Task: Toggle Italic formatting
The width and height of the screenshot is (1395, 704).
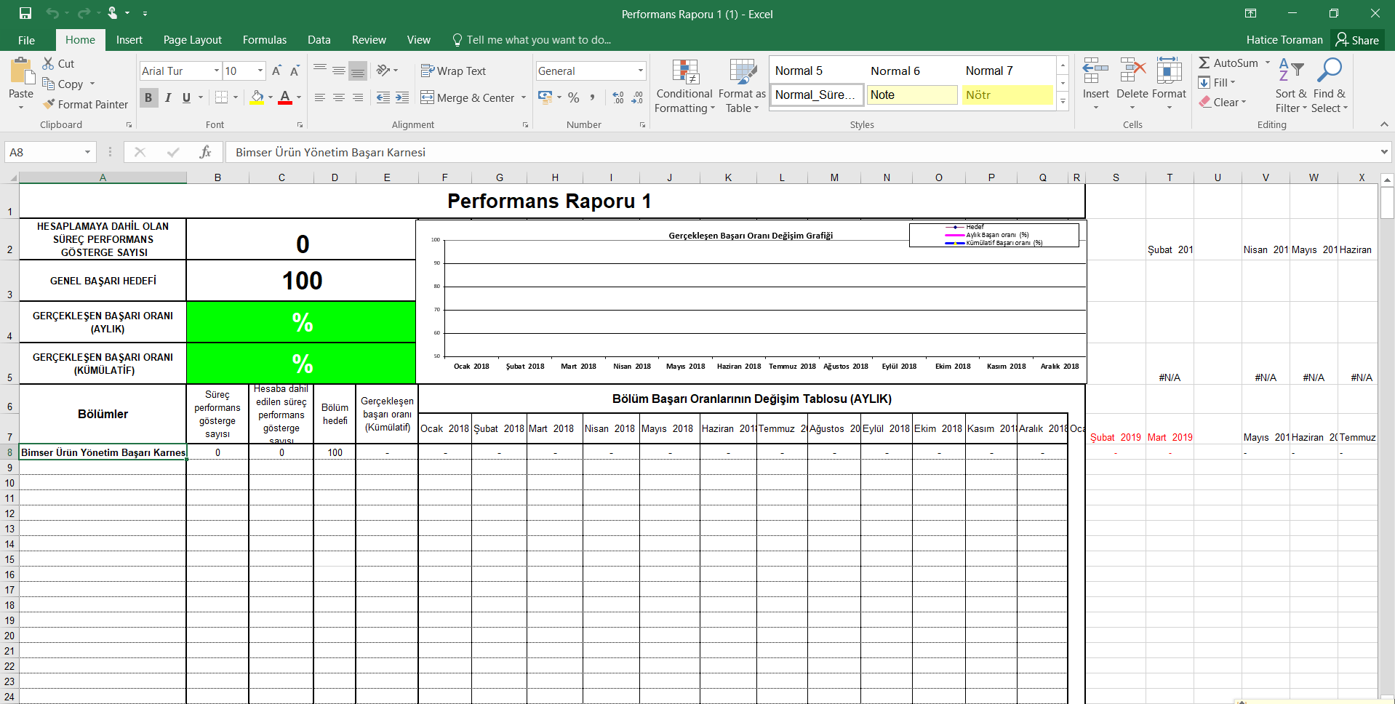Action: coord(168,97)
